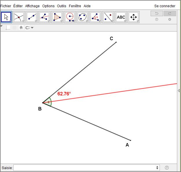Image resolution: width=181 pixels, height=172 pixels.
Task: Select the Circle with center and radius tool
Action: [x=70, y=17]
